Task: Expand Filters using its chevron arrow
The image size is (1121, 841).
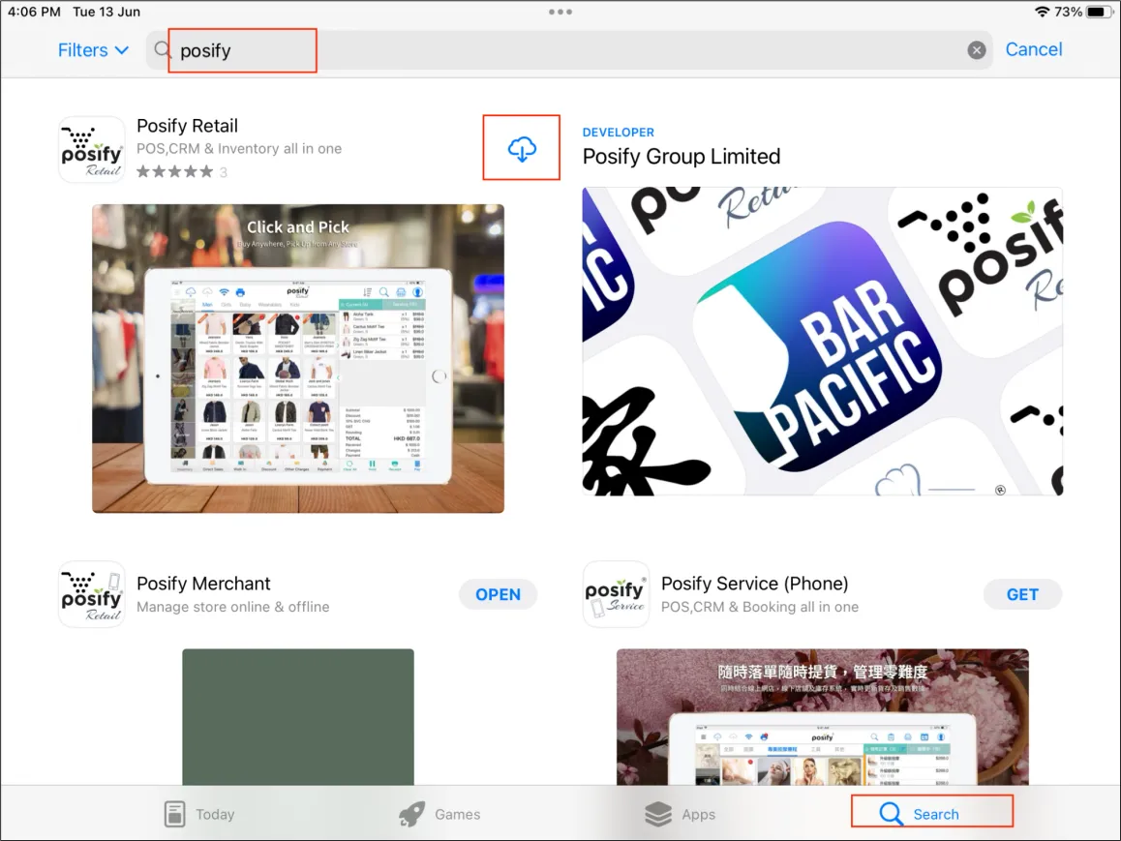Action: click(x=122, y=50)
